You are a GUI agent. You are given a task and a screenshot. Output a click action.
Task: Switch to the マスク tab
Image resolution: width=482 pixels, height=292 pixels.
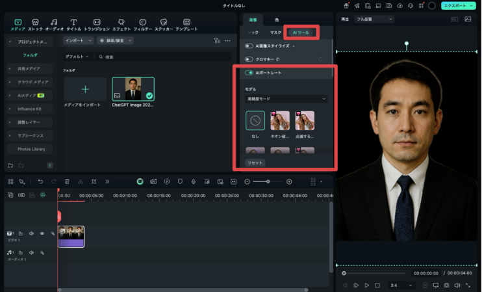tap(275, 32)
